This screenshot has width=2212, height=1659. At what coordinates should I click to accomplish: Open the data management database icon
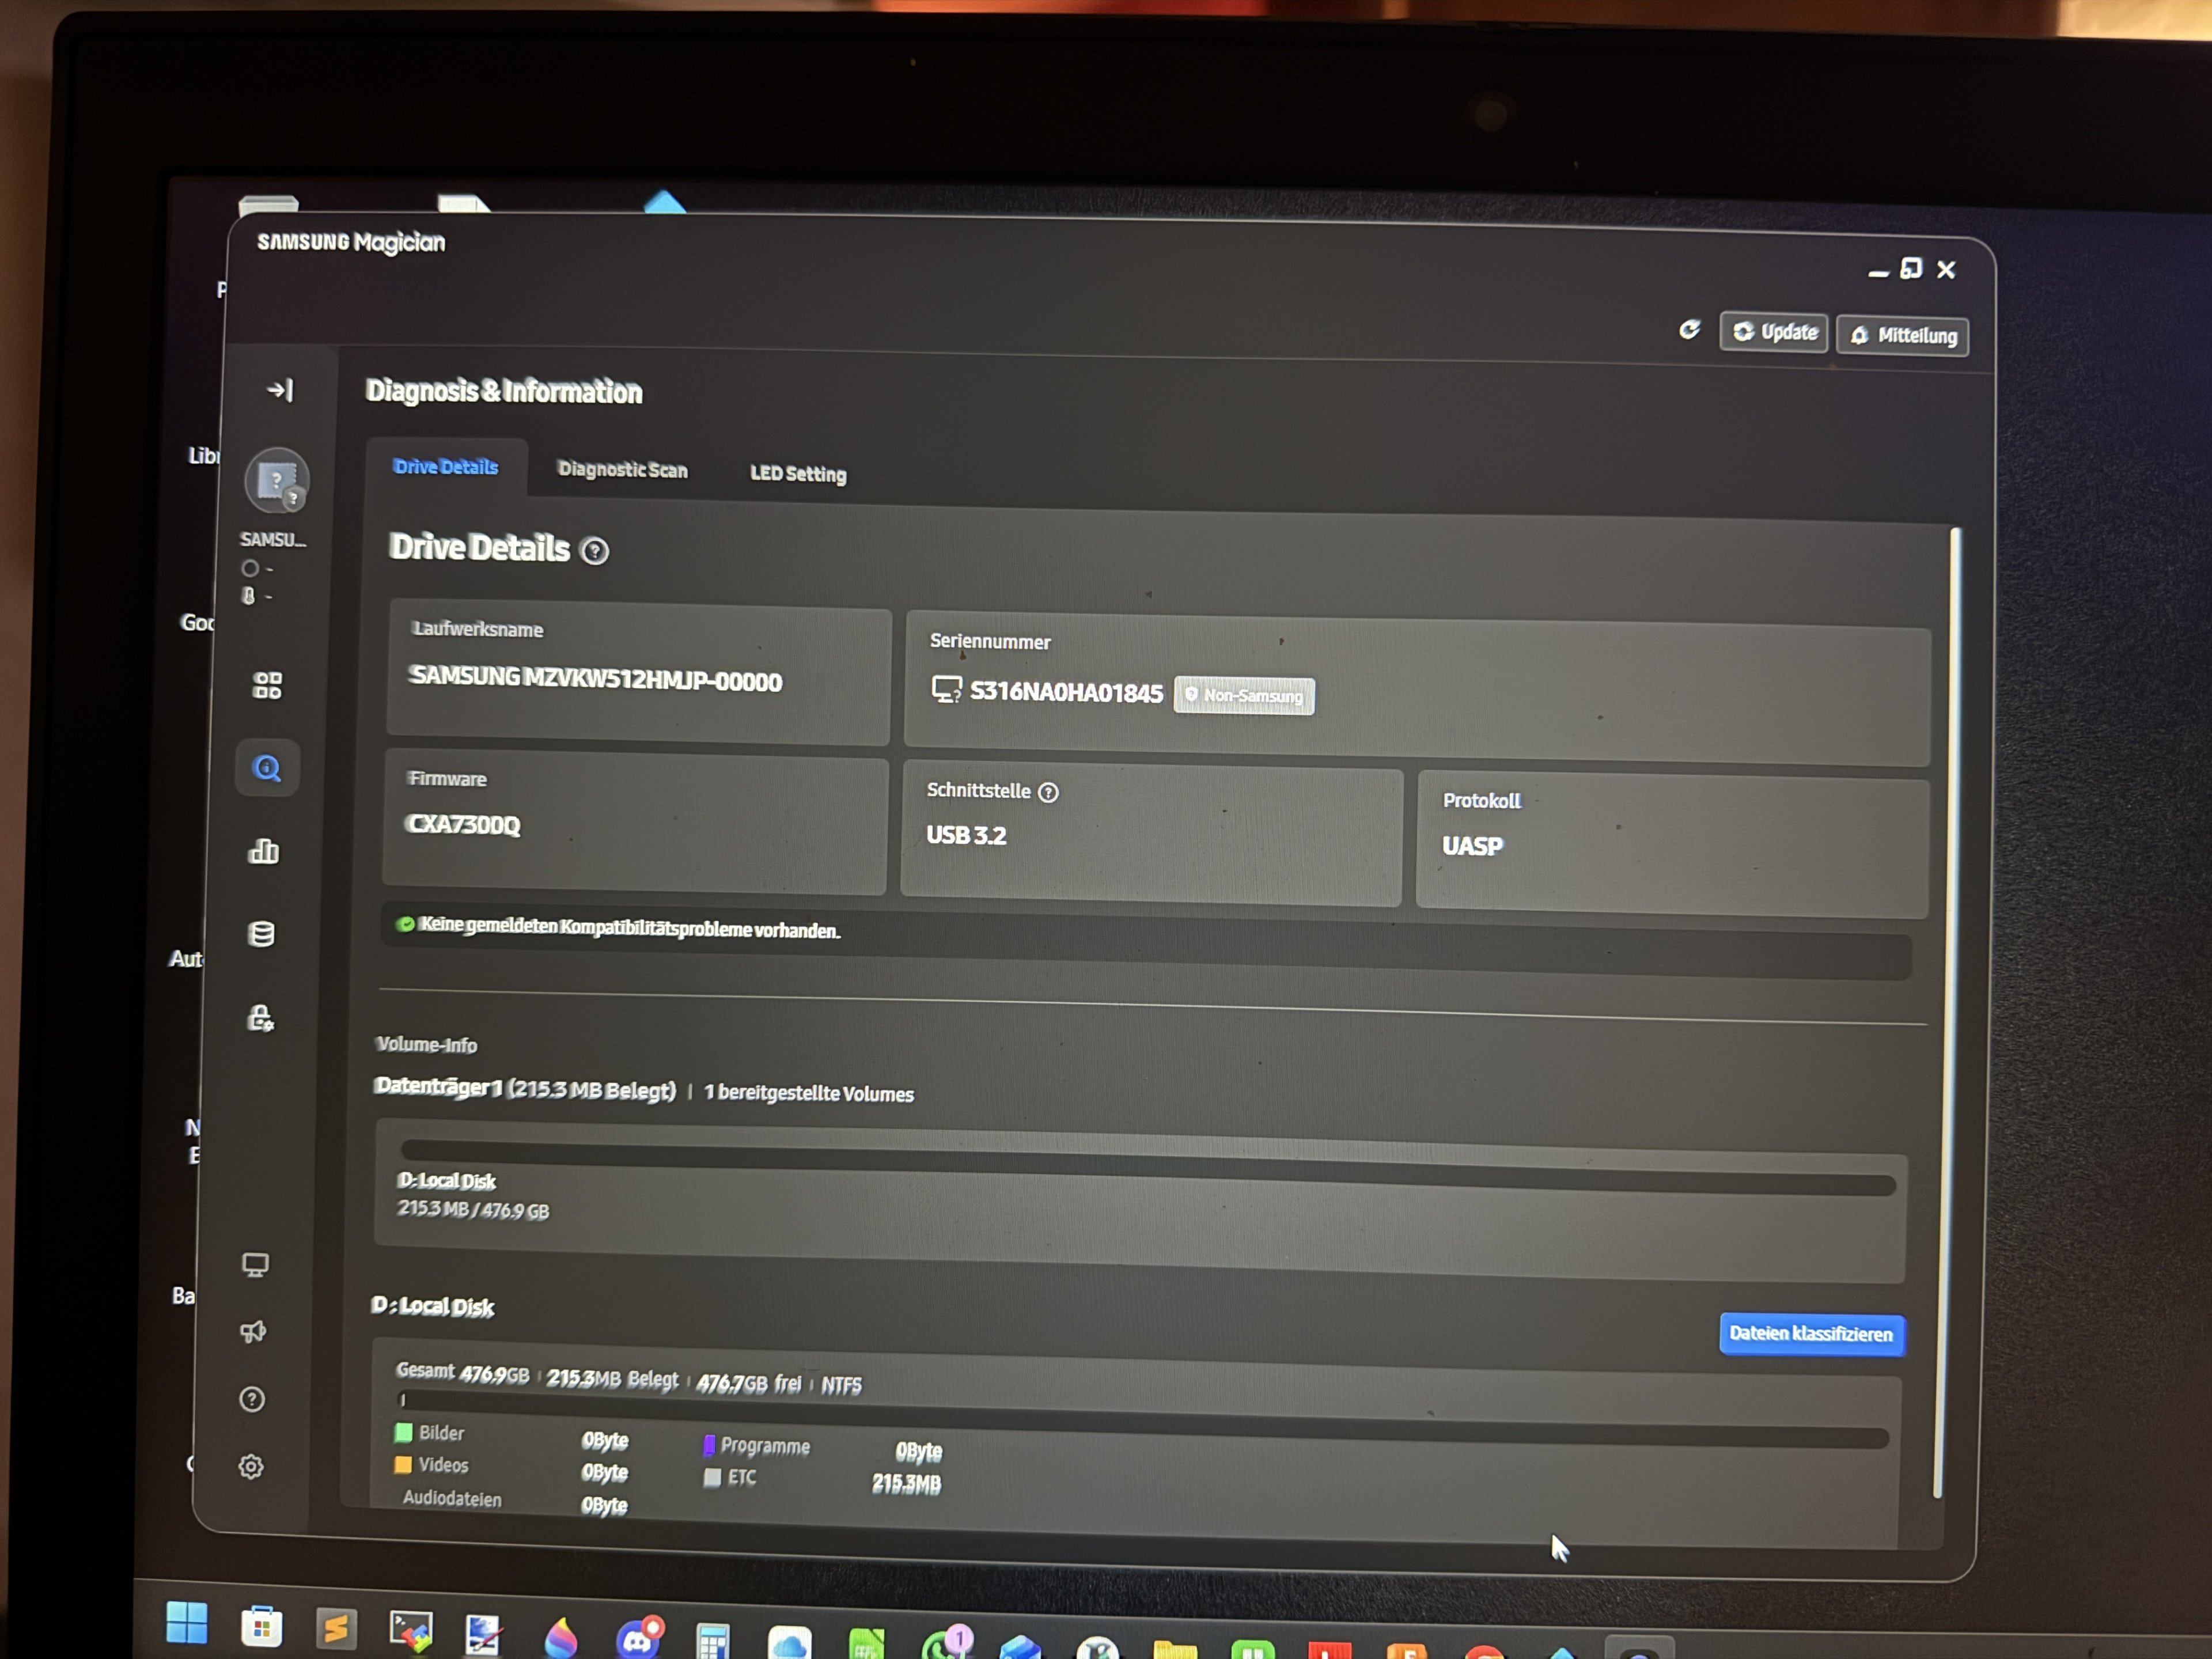[261, 934]
